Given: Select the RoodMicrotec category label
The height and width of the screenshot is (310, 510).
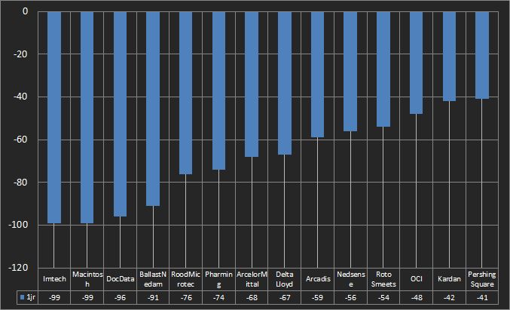Looking at the screenshot, I should (186, 279).
